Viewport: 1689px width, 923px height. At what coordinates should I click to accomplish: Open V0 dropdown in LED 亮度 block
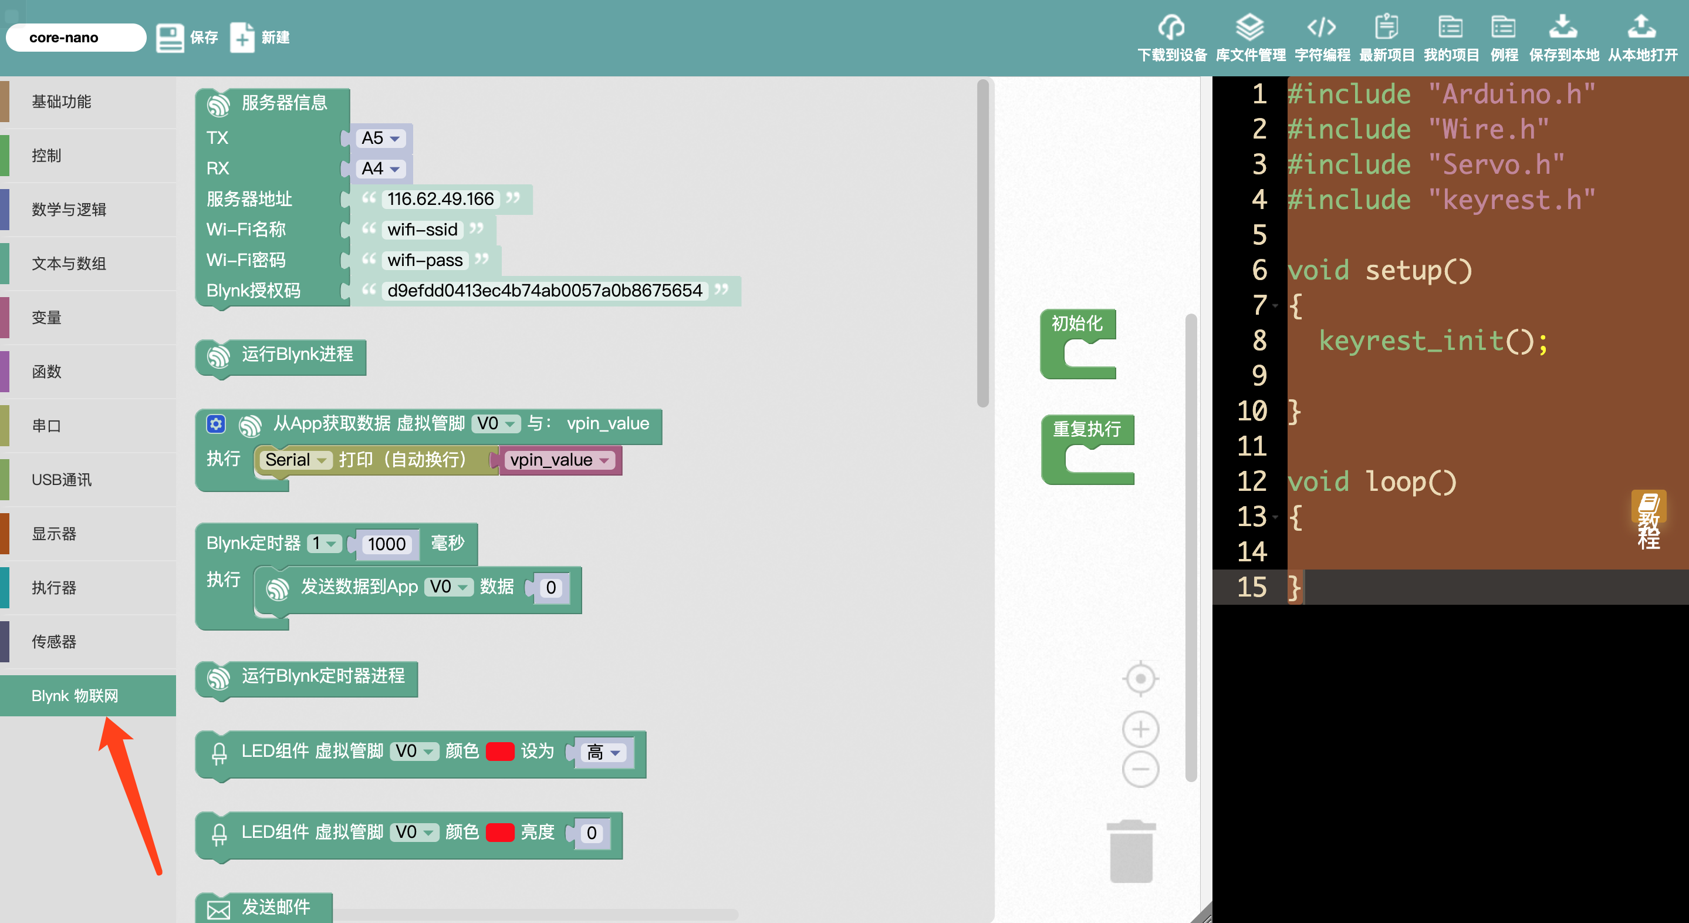pyautogui.click(x=414, y=832)
